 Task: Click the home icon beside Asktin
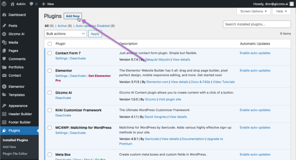(x=12, y=4)
